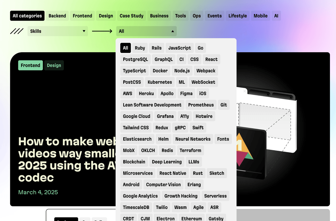Switch to the Backend category

tap(57, 15)
